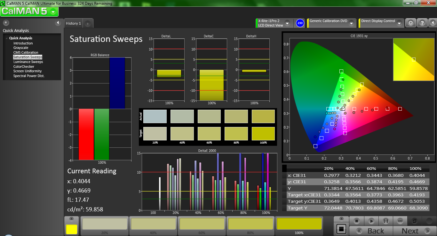Click the continuous read infinity icon
This screenshot has width=437, height=236.
(x=400, y=221)
